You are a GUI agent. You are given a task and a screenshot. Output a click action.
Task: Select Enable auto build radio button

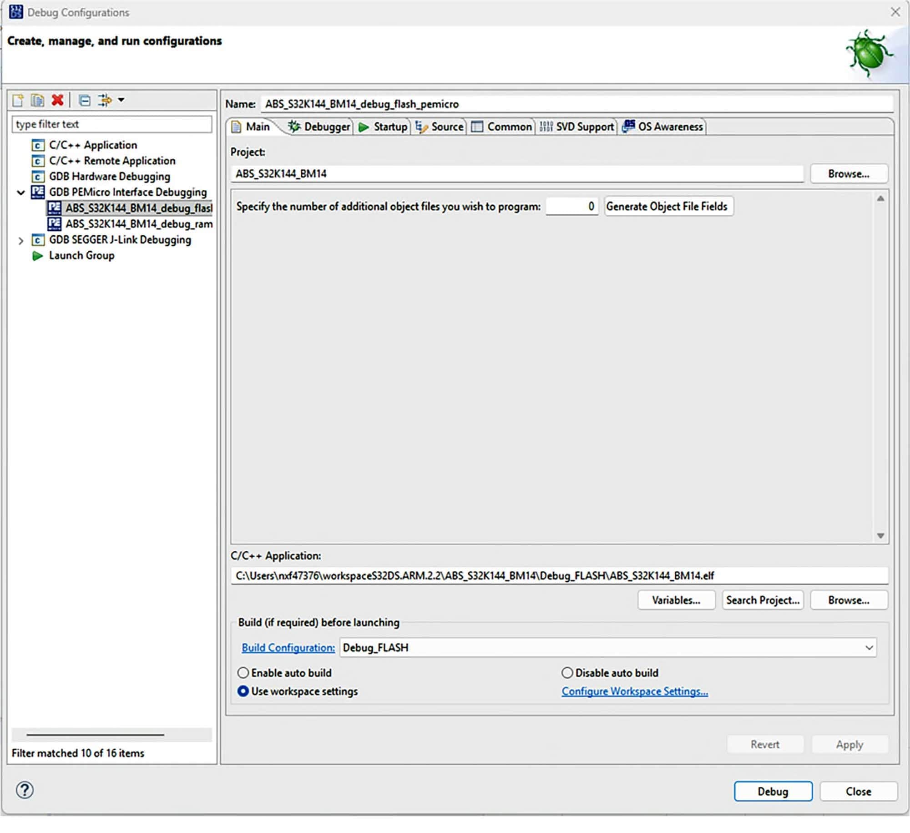click(x=243, y=673)
